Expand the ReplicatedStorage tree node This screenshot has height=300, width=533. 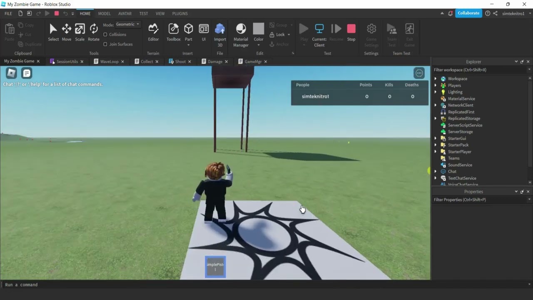(436, 119)
